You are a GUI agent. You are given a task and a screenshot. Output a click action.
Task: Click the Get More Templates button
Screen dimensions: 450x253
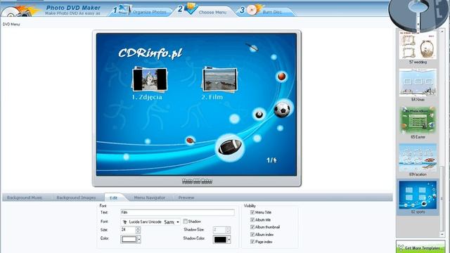(420, 247)
